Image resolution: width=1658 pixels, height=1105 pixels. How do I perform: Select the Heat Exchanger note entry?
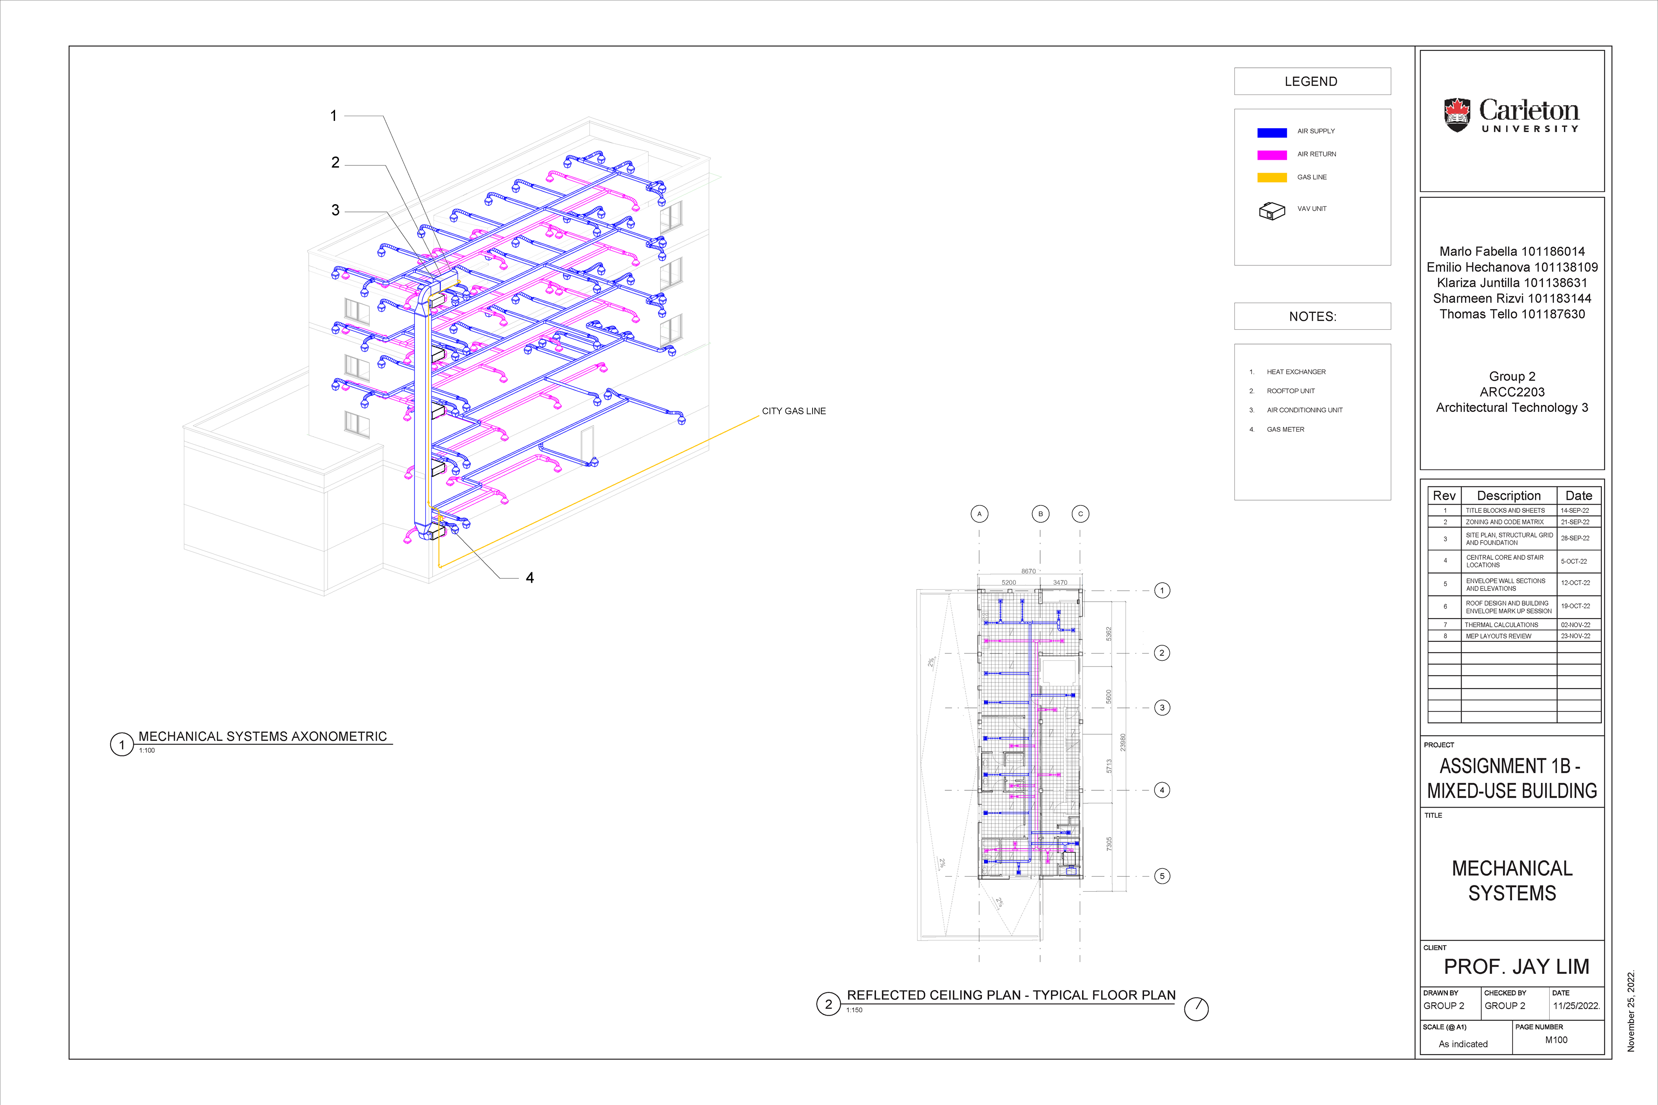coord(1296,372)
